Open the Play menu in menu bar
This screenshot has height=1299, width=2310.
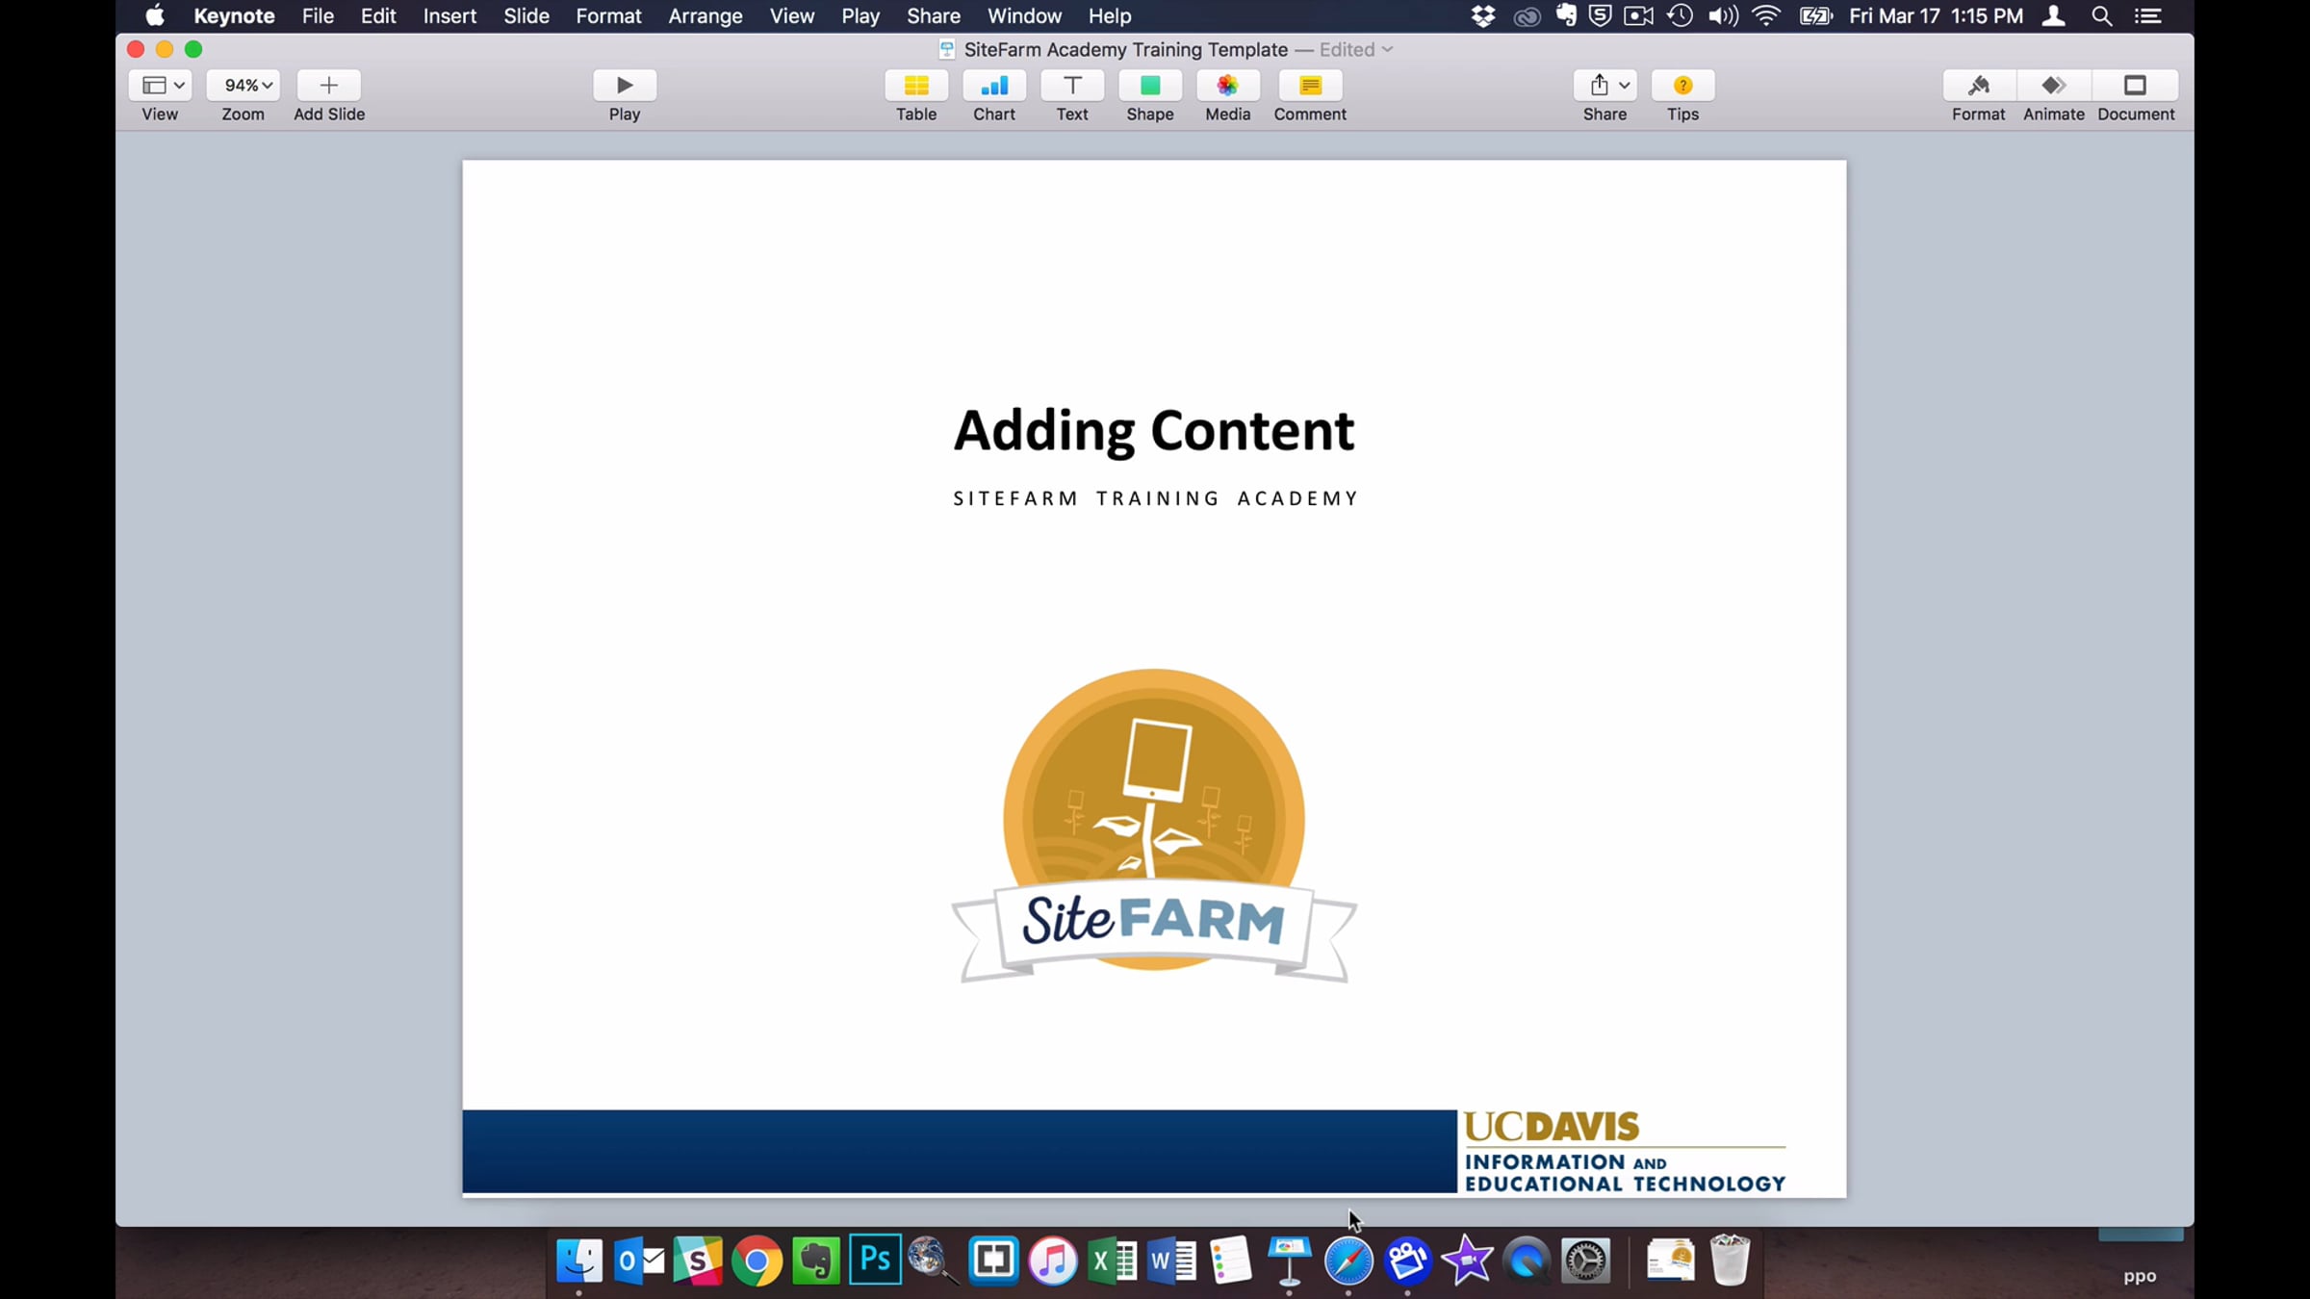(x=860, y=16)
